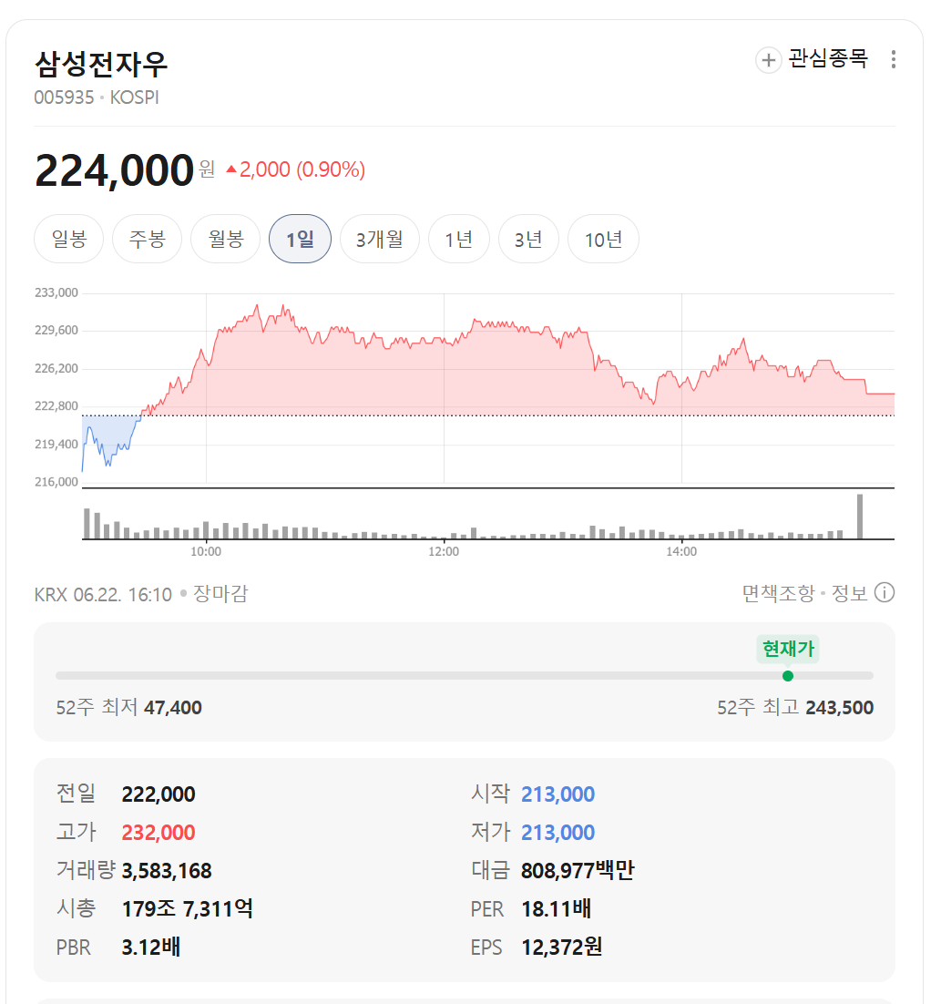Select the 주봉 weekly candle tab
941x1004 pixels.
pyautogui.click(x=147, y=239)
